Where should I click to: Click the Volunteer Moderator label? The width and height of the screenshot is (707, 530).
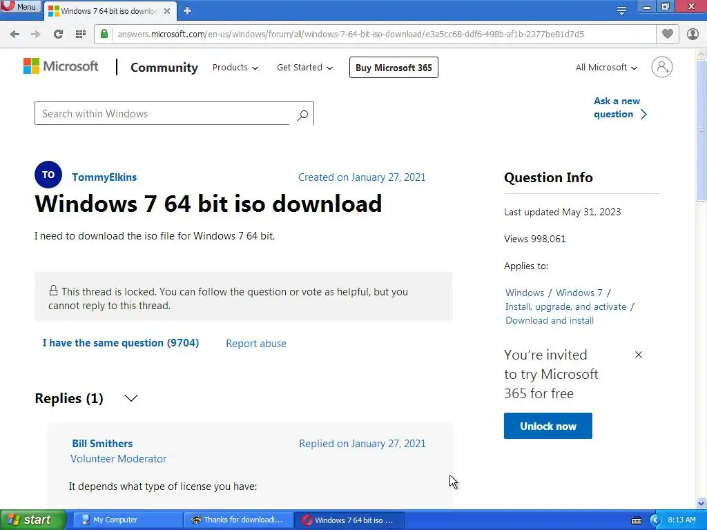click(119, 459)
